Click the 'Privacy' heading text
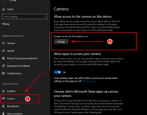 [6, 24]
